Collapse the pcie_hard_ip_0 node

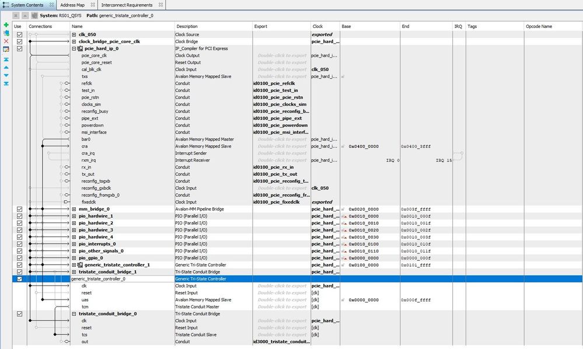coord(74,49)
